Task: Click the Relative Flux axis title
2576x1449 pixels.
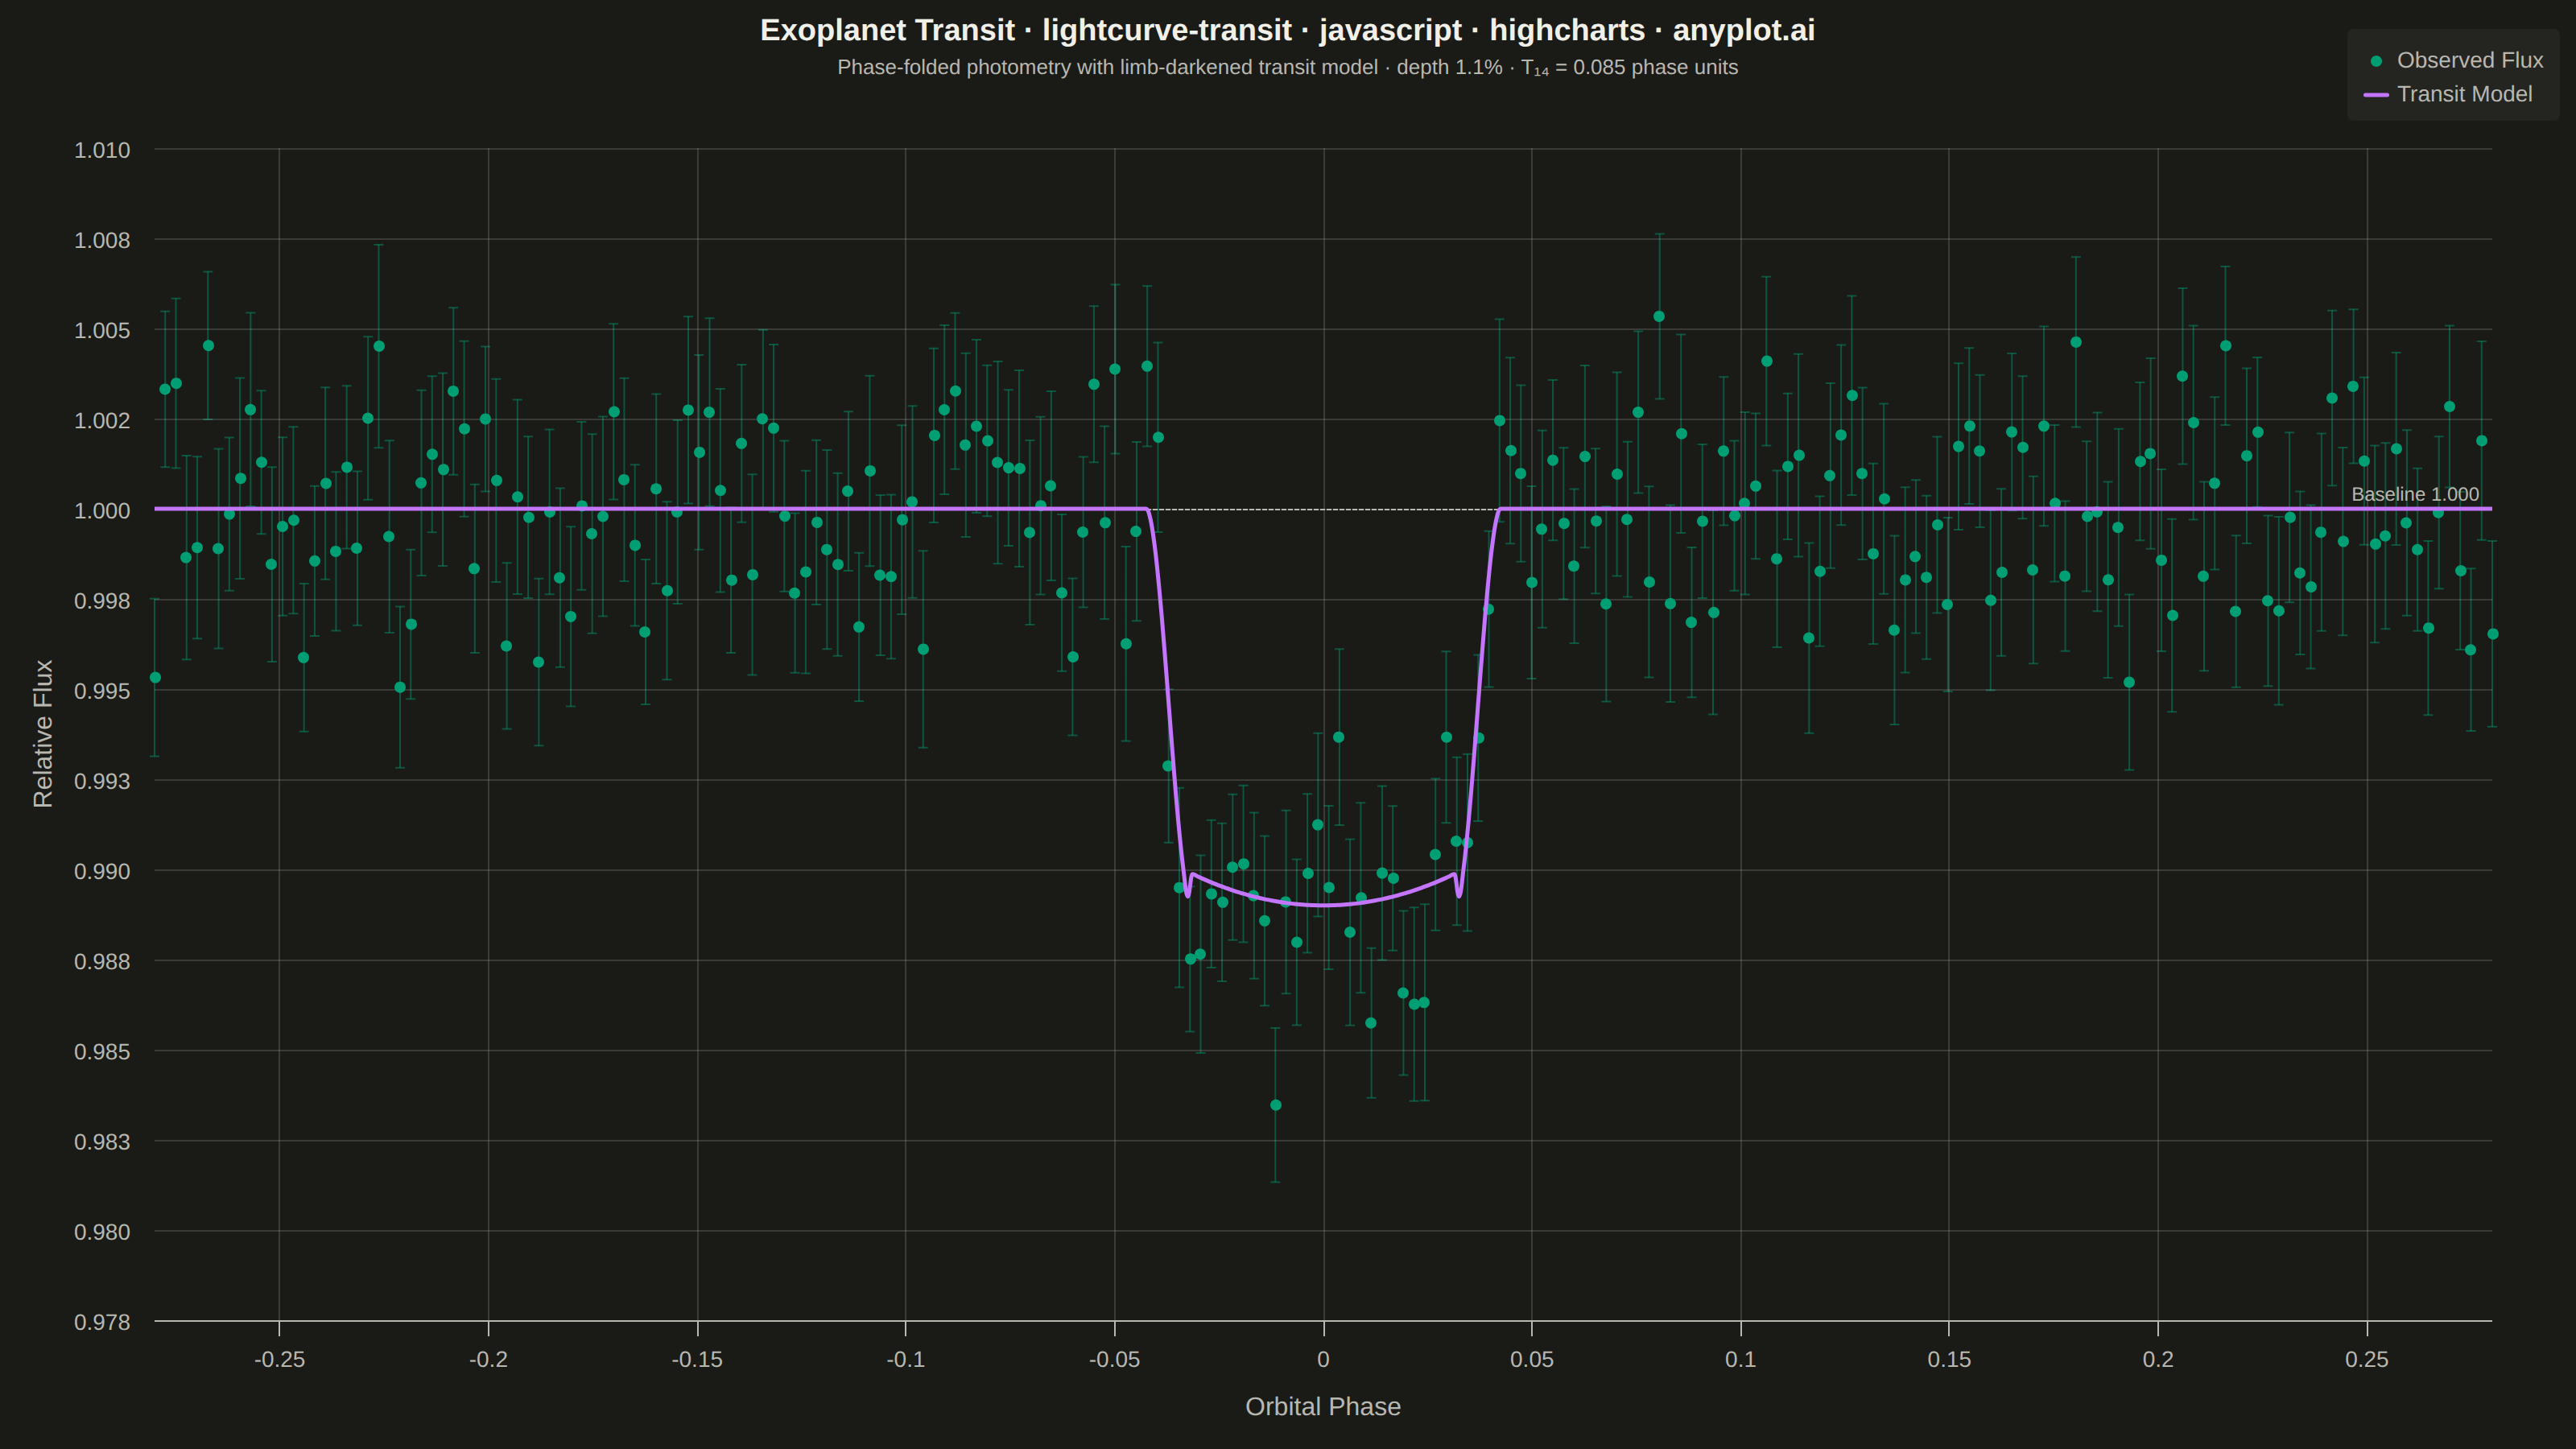Action: coord(43,733)
